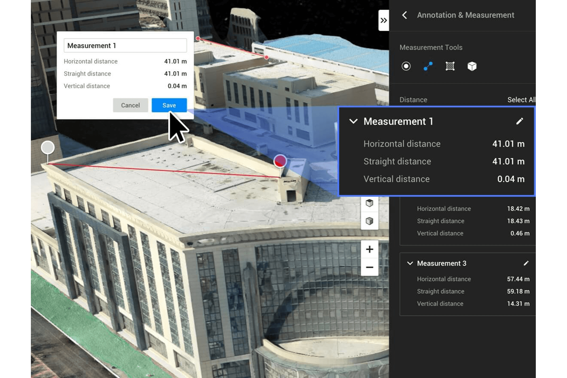Zoom out on the 3D map
The width and height of the screenshot is (567, 378).
click(369, 267)
